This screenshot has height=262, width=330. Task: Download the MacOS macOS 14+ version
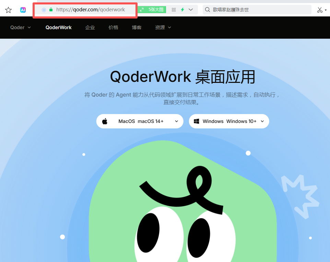140,121
